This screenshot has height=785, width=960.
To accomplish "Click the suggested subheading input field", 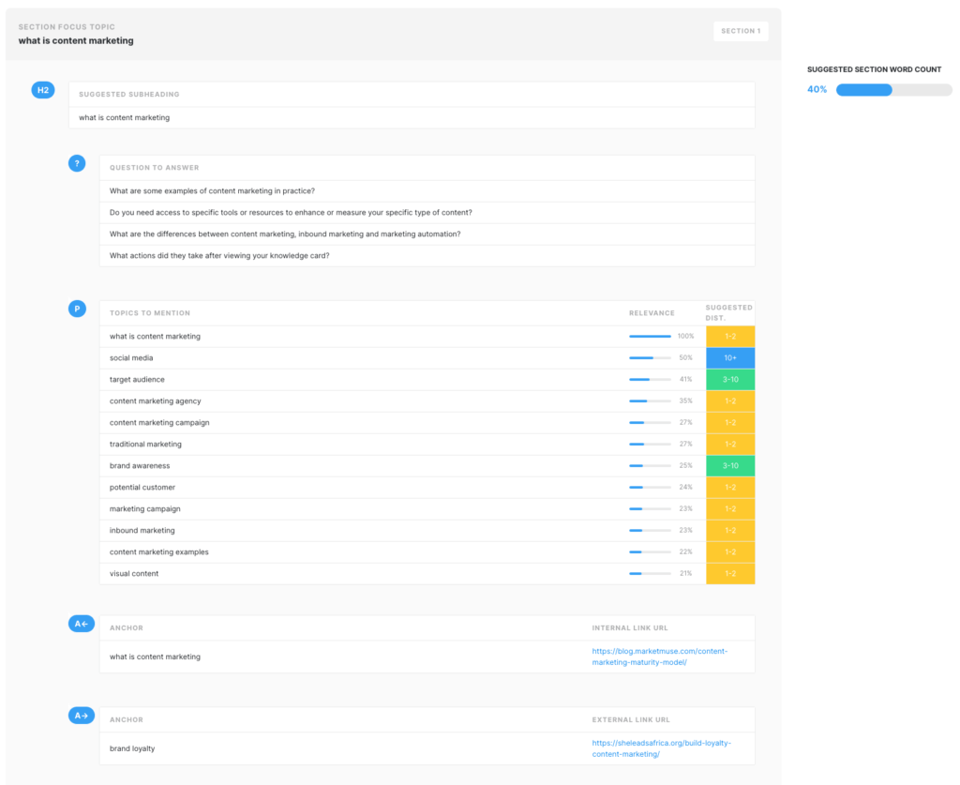I will (x=412, y=117).
